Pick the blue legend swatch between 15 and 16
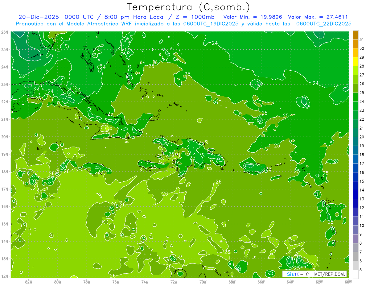The width and height of the screenshot is (370, 286). click(x=356, y=177)
